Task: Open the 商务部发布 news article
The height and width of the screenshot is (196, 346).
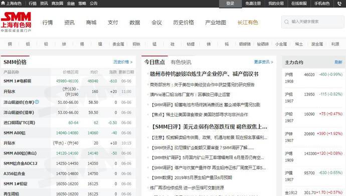Action: pyautogui.click(x=202, y=84)
